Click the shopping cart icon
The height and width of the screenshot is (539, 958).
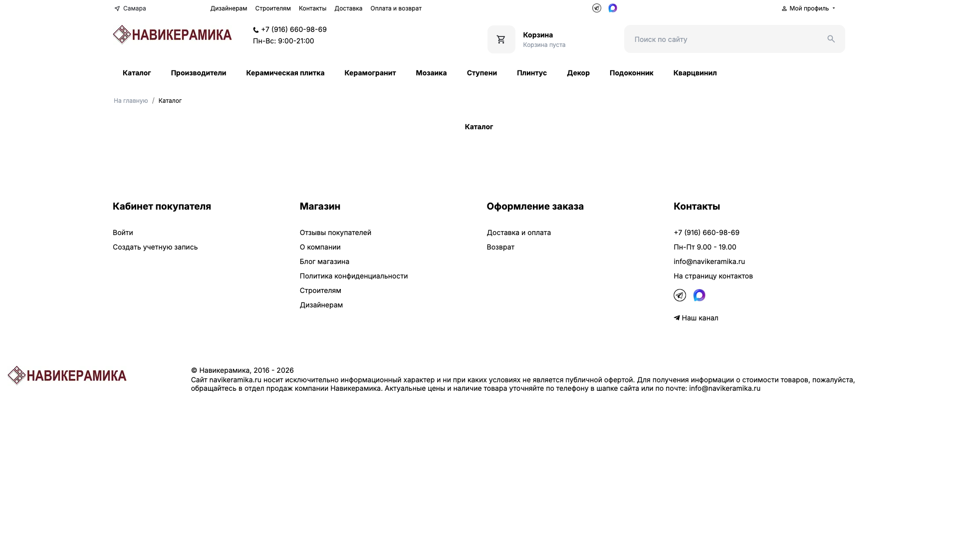pyautogui.click(x=501, y=39)
